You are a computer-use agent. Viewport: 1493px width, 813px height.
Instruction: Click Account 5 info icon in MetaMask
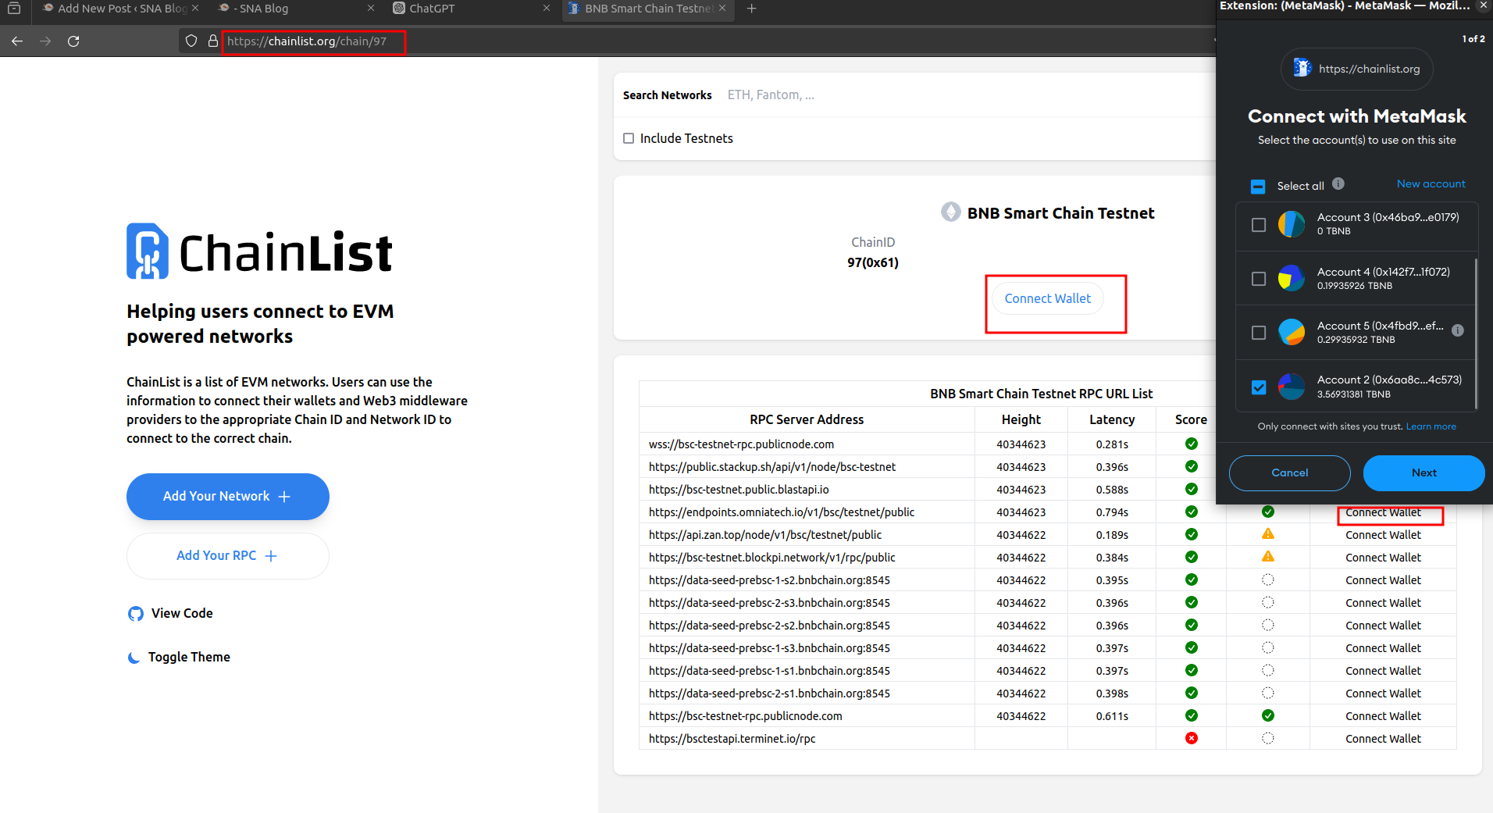(x=1457, y=330)
